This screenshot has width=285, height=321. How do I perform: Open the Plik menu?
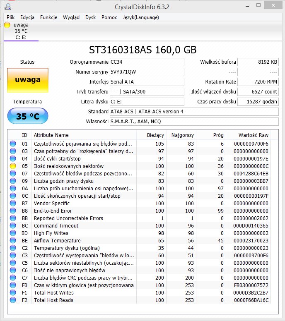click(10, 17)
